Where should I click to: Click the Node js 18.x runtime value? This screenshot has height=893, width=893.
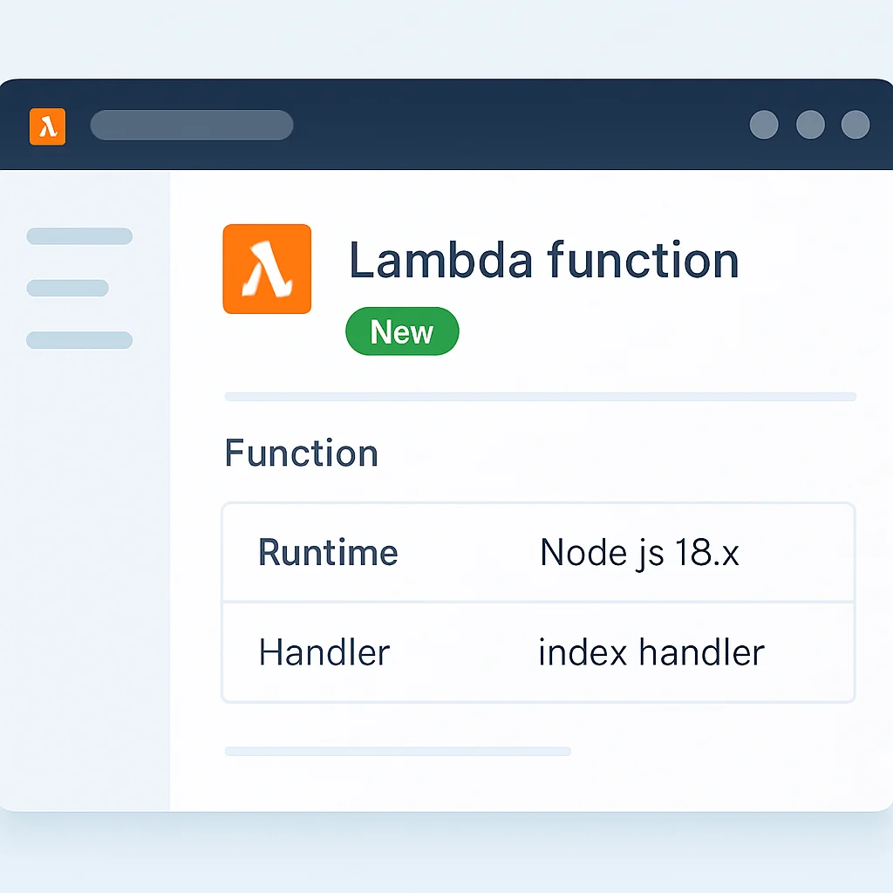pos(639,553)
